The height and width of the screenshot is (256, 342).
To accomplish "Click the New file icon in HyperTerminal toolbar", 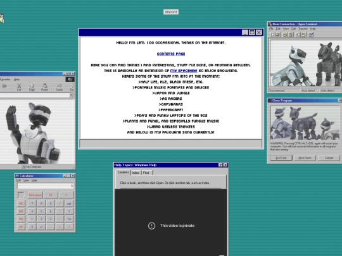I will point(272,34).
